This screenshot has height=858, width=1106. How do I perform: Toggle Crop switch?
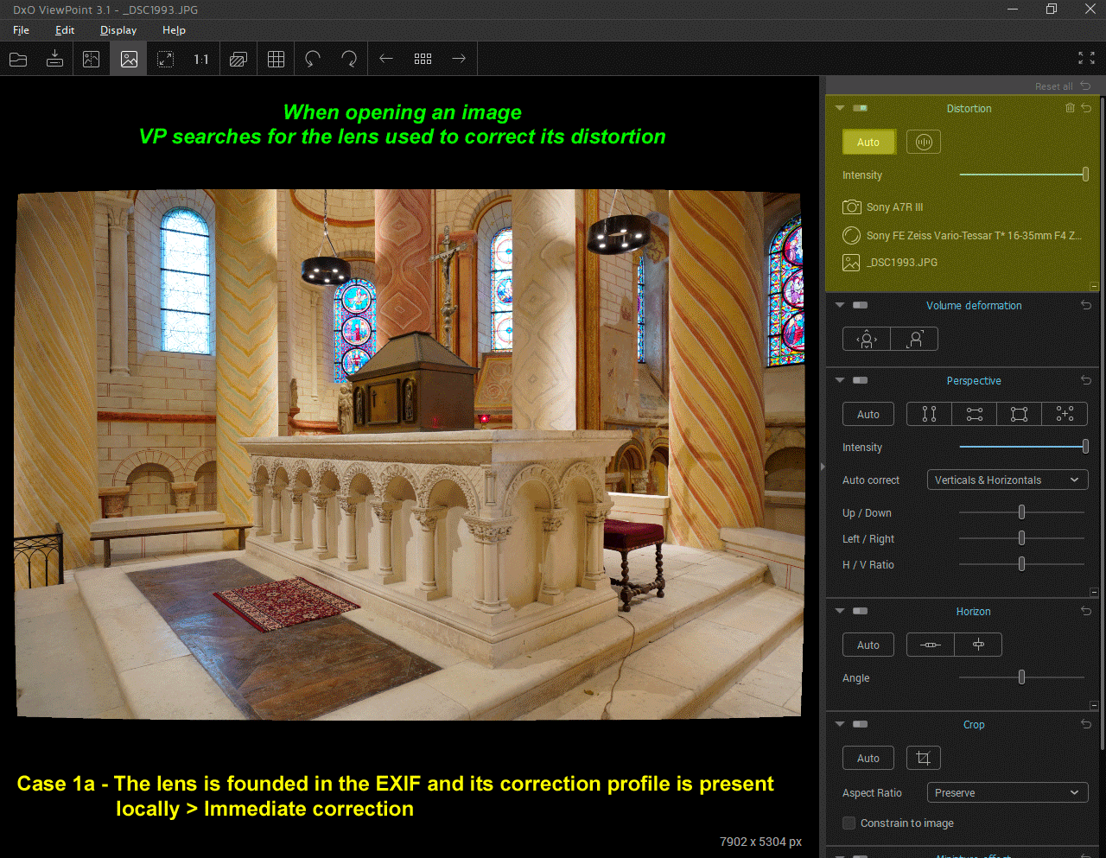pos(860,724)
